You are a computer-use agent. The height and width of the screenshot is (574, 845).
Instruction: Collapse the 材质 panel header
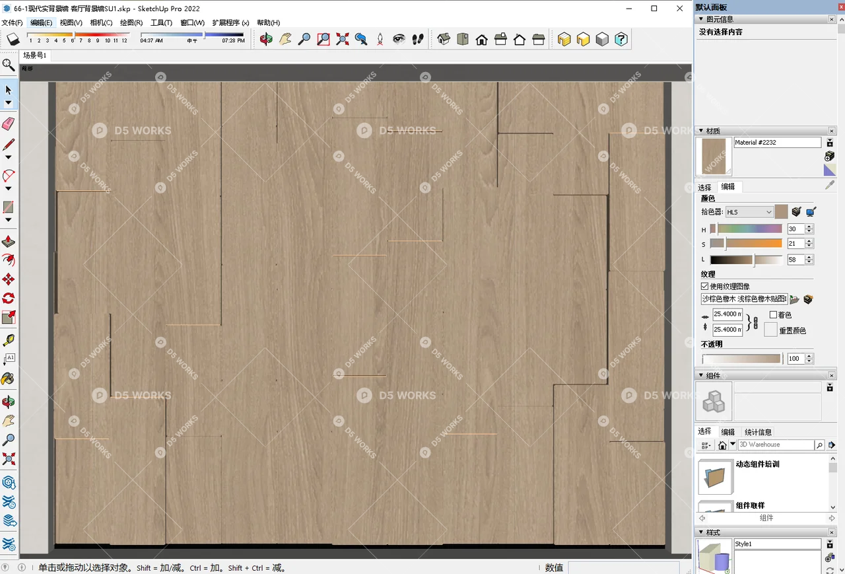click(701, 131)
